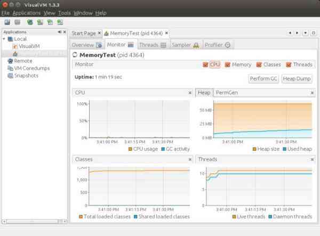The height and width of the screenshot is (236, 320).
Task: Open the Applications menu
Action: click(x=27, y=13)
